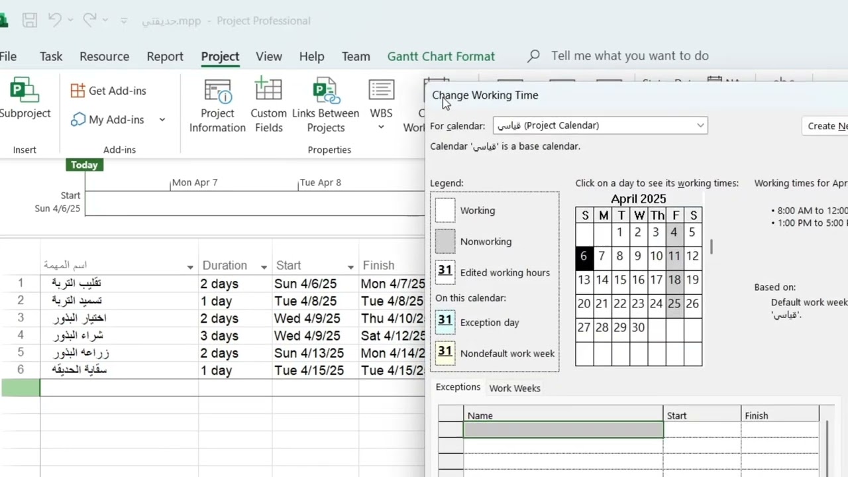Open Customize Quick Access Toolbar arrow
Viewport: 848px width, 477px height.
coord(124,21)
